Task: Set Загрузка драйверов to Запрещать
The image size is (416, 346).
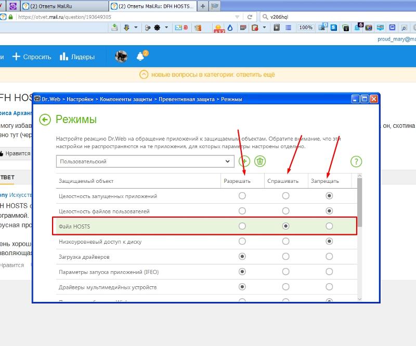Action: (329, 257)
